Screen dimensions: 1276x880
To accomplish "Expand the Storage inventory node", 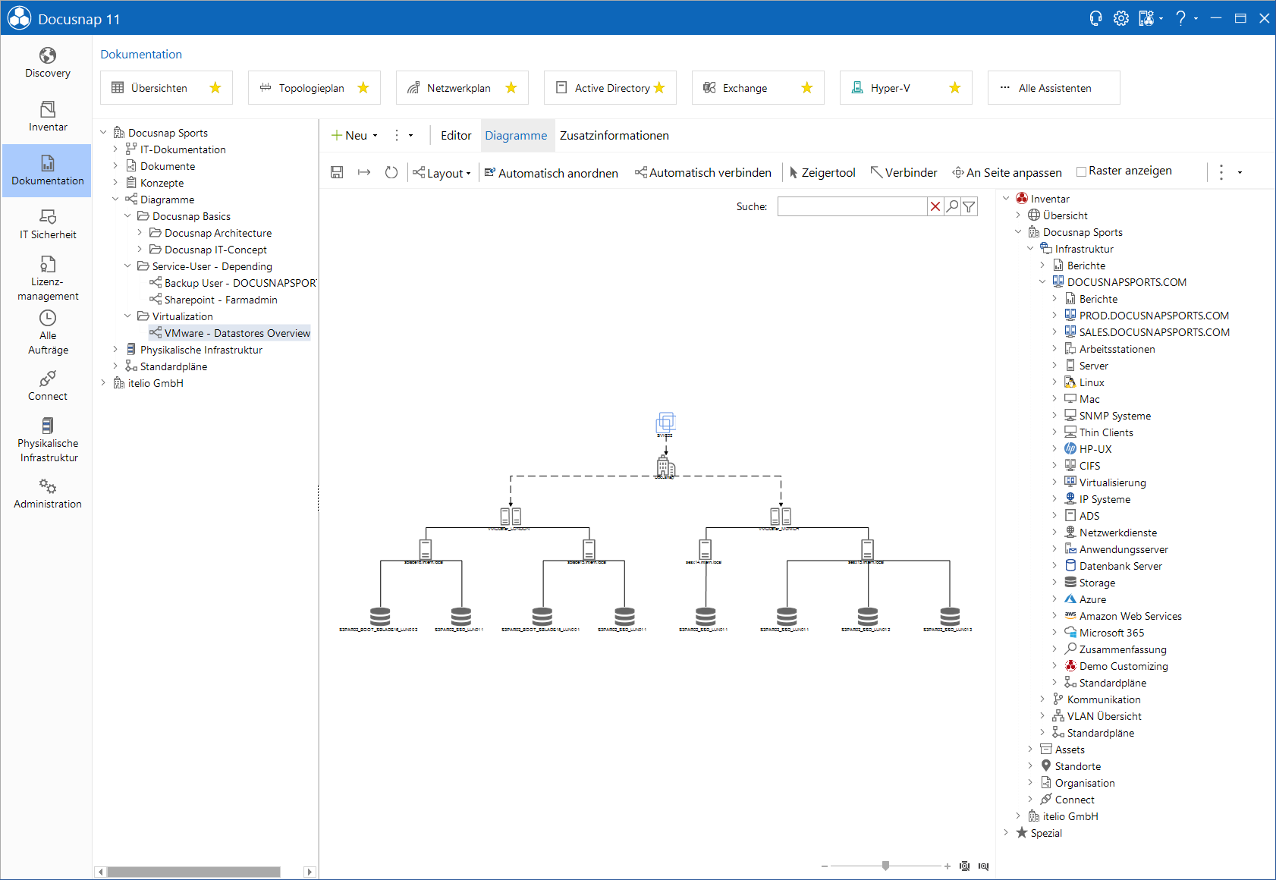I will (x=1054, y=583).
